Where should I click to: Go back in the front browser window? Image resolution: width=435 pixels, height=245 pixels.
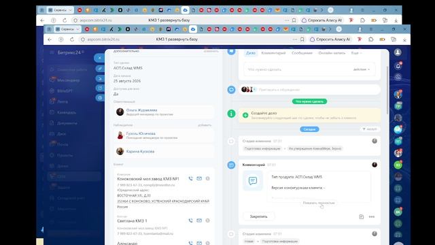coord(50,39)
